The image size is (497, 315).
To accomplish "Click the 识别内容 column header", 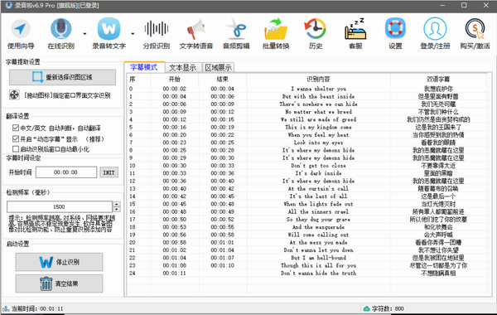I will (x=318, y=79).
